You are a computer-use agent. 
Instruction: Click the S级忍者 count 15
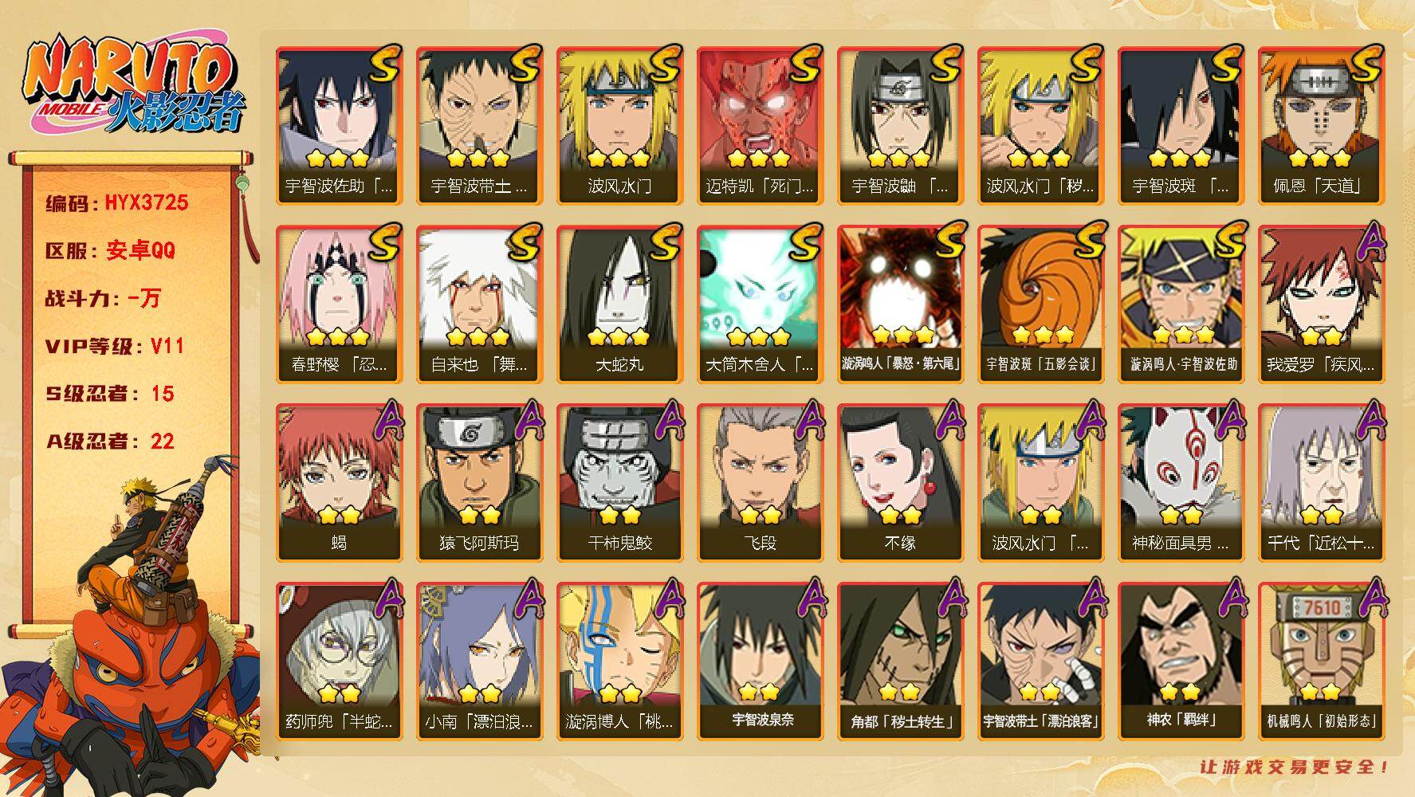pyautogui.click(x=163, y=394)
